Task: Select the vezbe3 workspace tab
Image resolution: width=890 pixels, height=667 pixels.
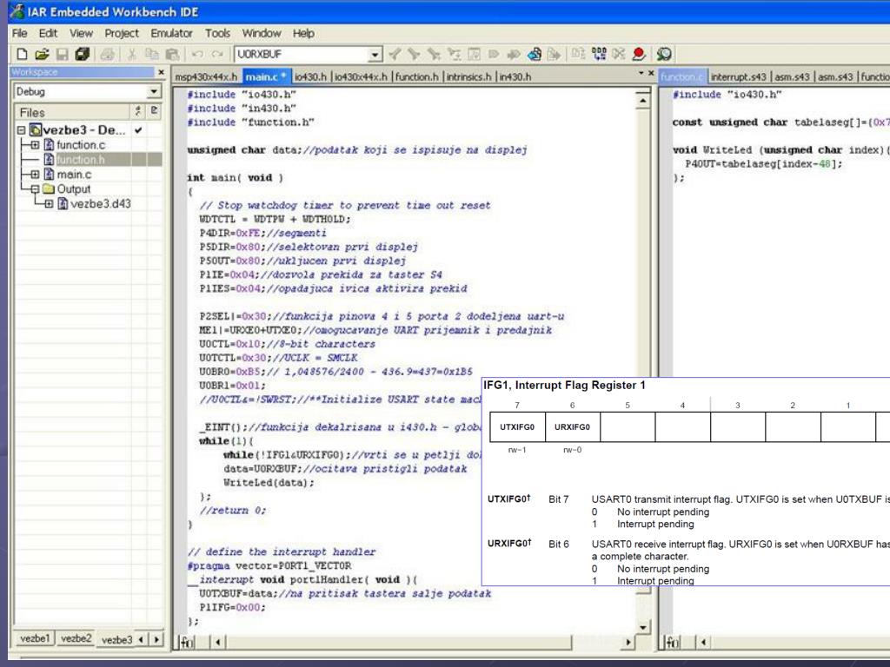Action: pyautogui.click(x=116, y=639)
